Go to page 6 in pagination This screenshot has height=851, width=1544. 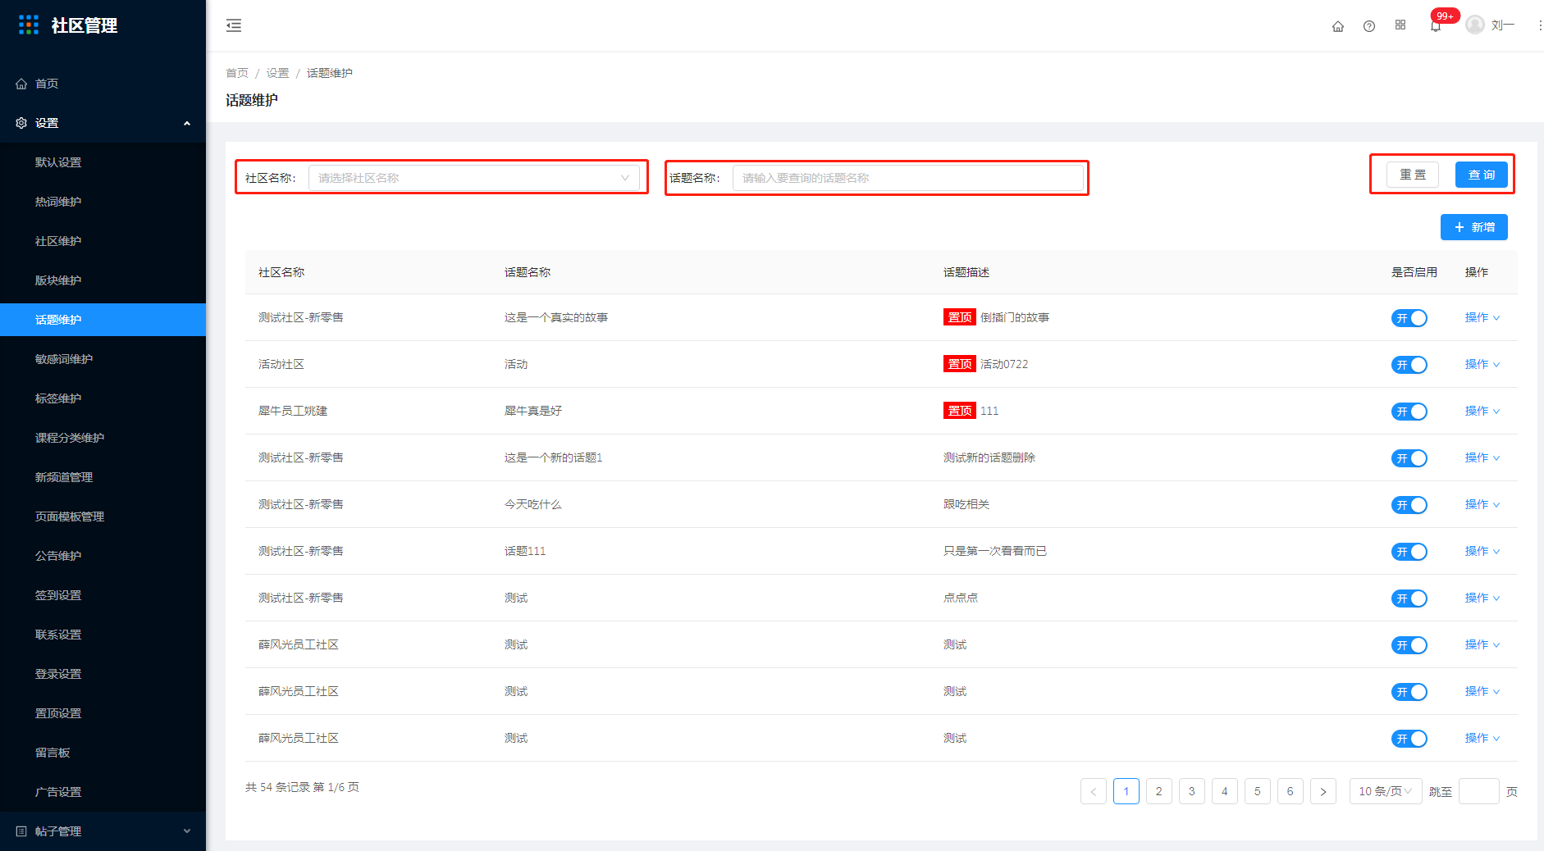pos(1290,791)
